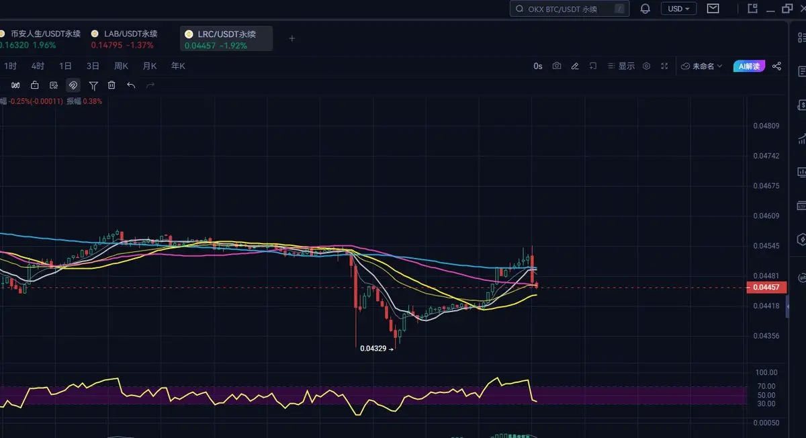Click the RSI 100.00 level label
This screenshot has height=438, width=806.
pyautogui.click(x=766, y=372)
